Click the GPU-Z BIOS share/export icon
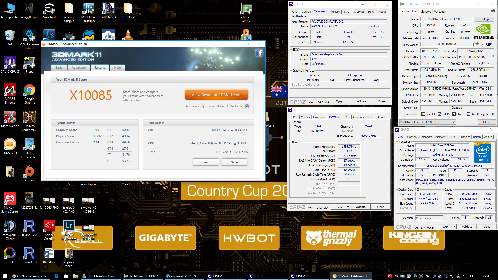The height and width of the screenshot is (280, 498). tap(476, 44)
